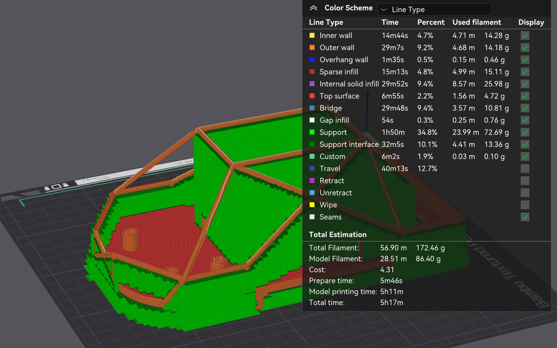
Task: Select the Inner wall line type label
Action: tap(336, 36)
